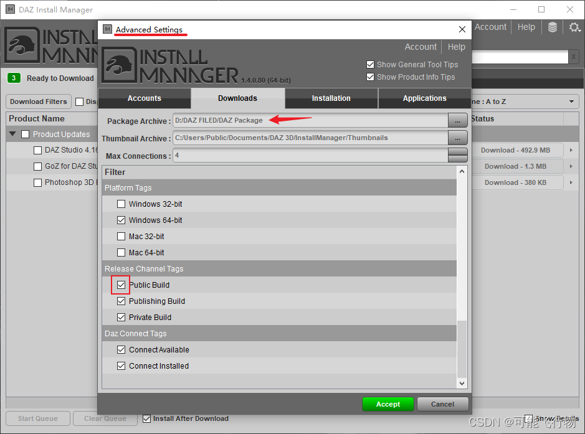Check the Product Updates group checkbox
Screen dimensions: 585x434
click(x=25, y=134)
